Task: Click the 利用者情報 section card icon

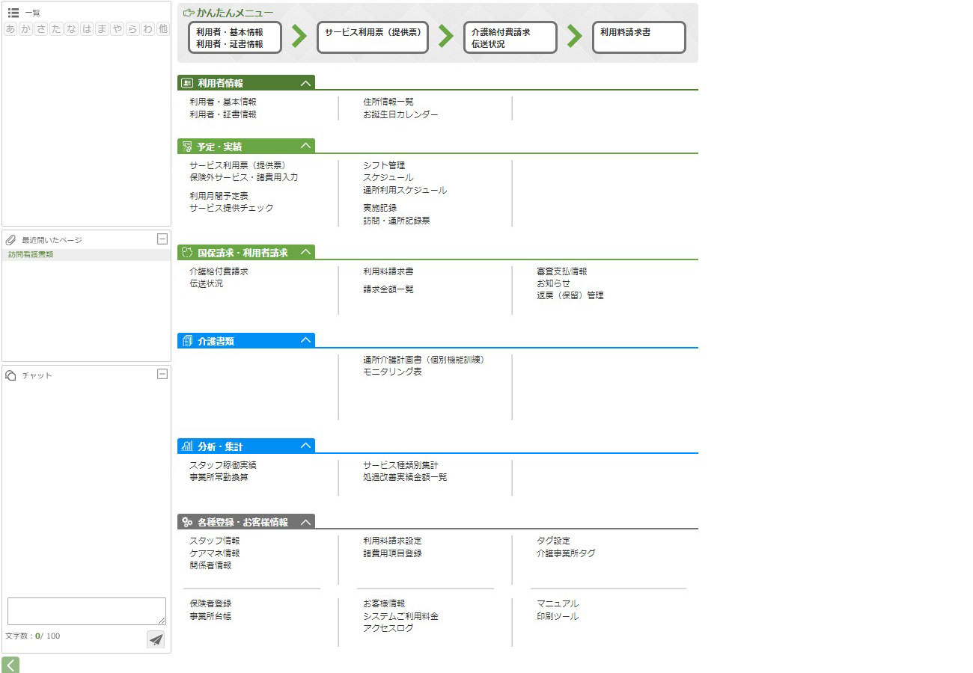Action: (187, 83)
